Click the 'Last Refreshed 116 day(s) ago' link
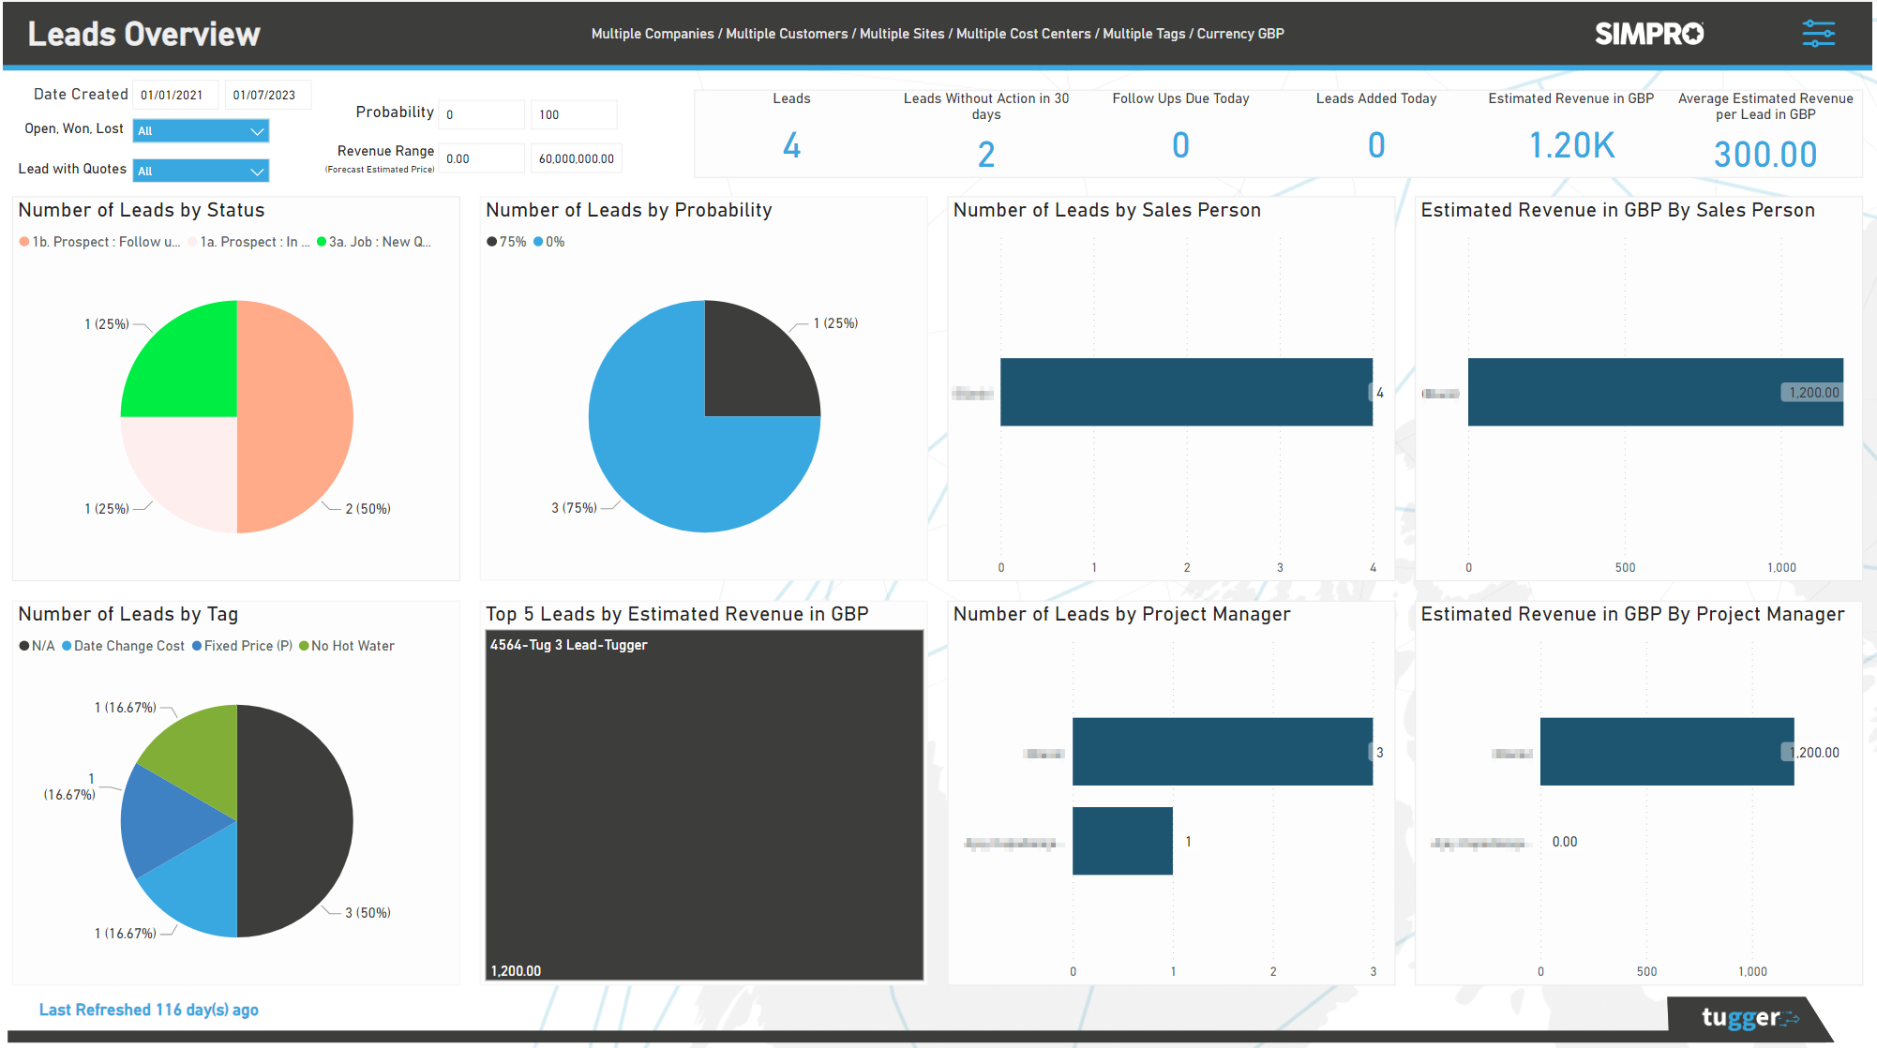 [x=148, y=1010]
